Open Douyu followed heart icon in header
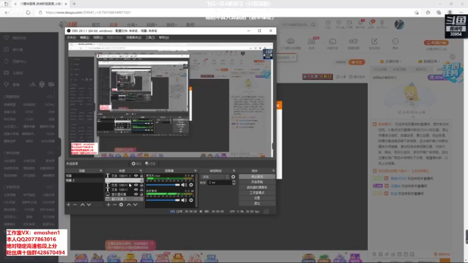 (x=339, y=23)
